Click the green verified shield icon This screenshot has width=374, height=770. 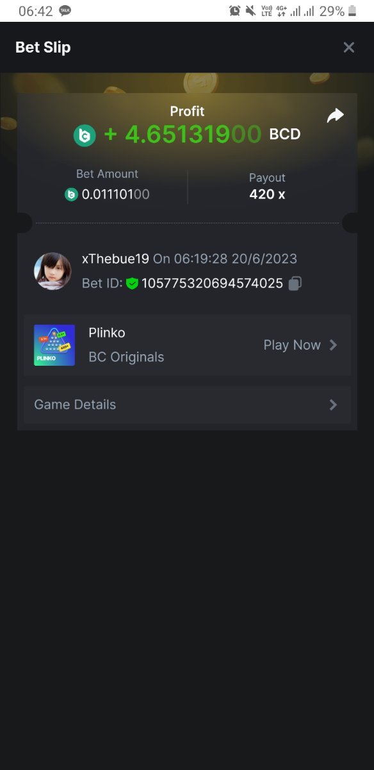(133, 283)
